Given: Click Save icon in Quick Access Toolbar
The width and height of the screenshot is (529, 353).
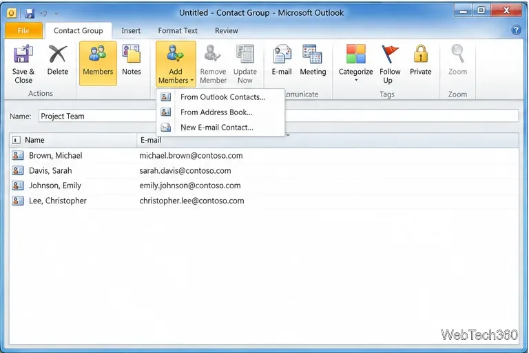Looking at the screenshot, I should click(30, 13).
